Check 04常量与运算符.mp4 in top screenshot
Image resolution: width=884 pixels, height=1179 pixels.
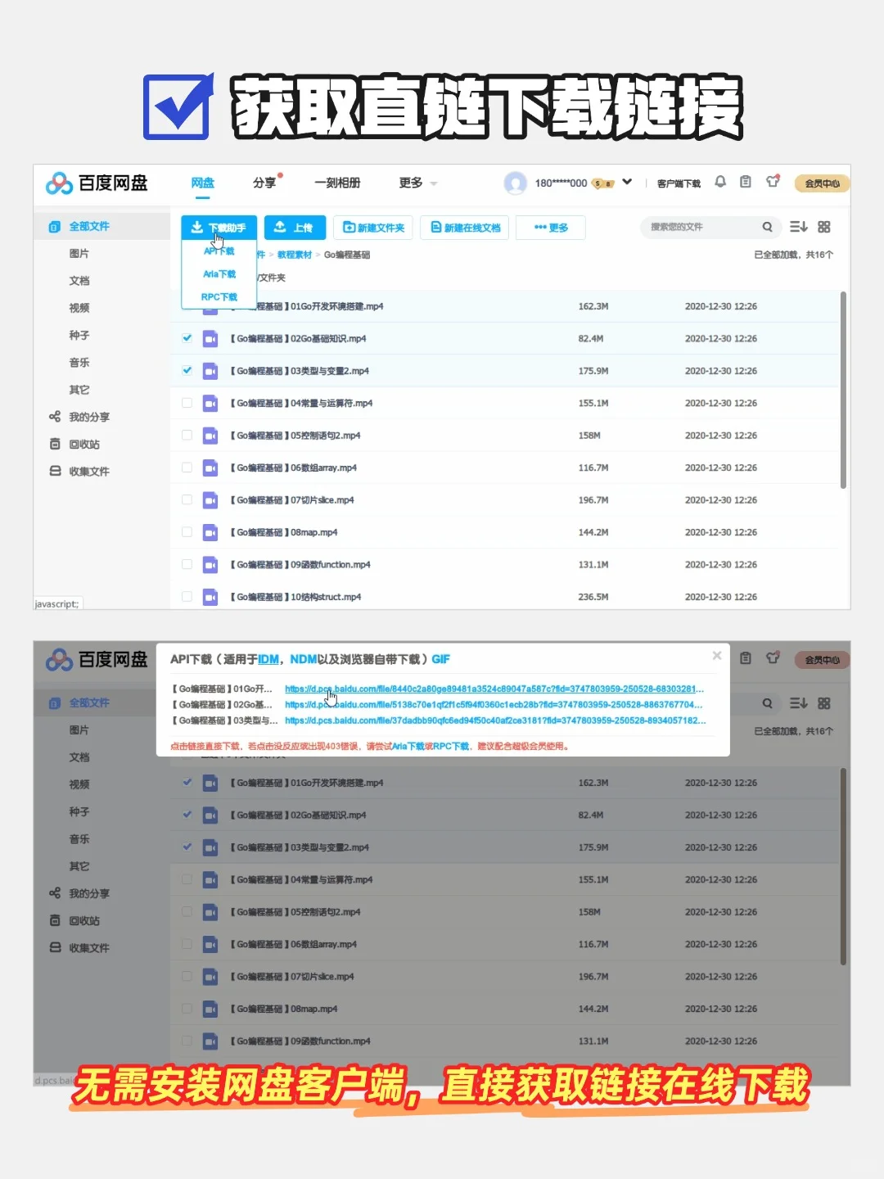(x=187, y=403)
